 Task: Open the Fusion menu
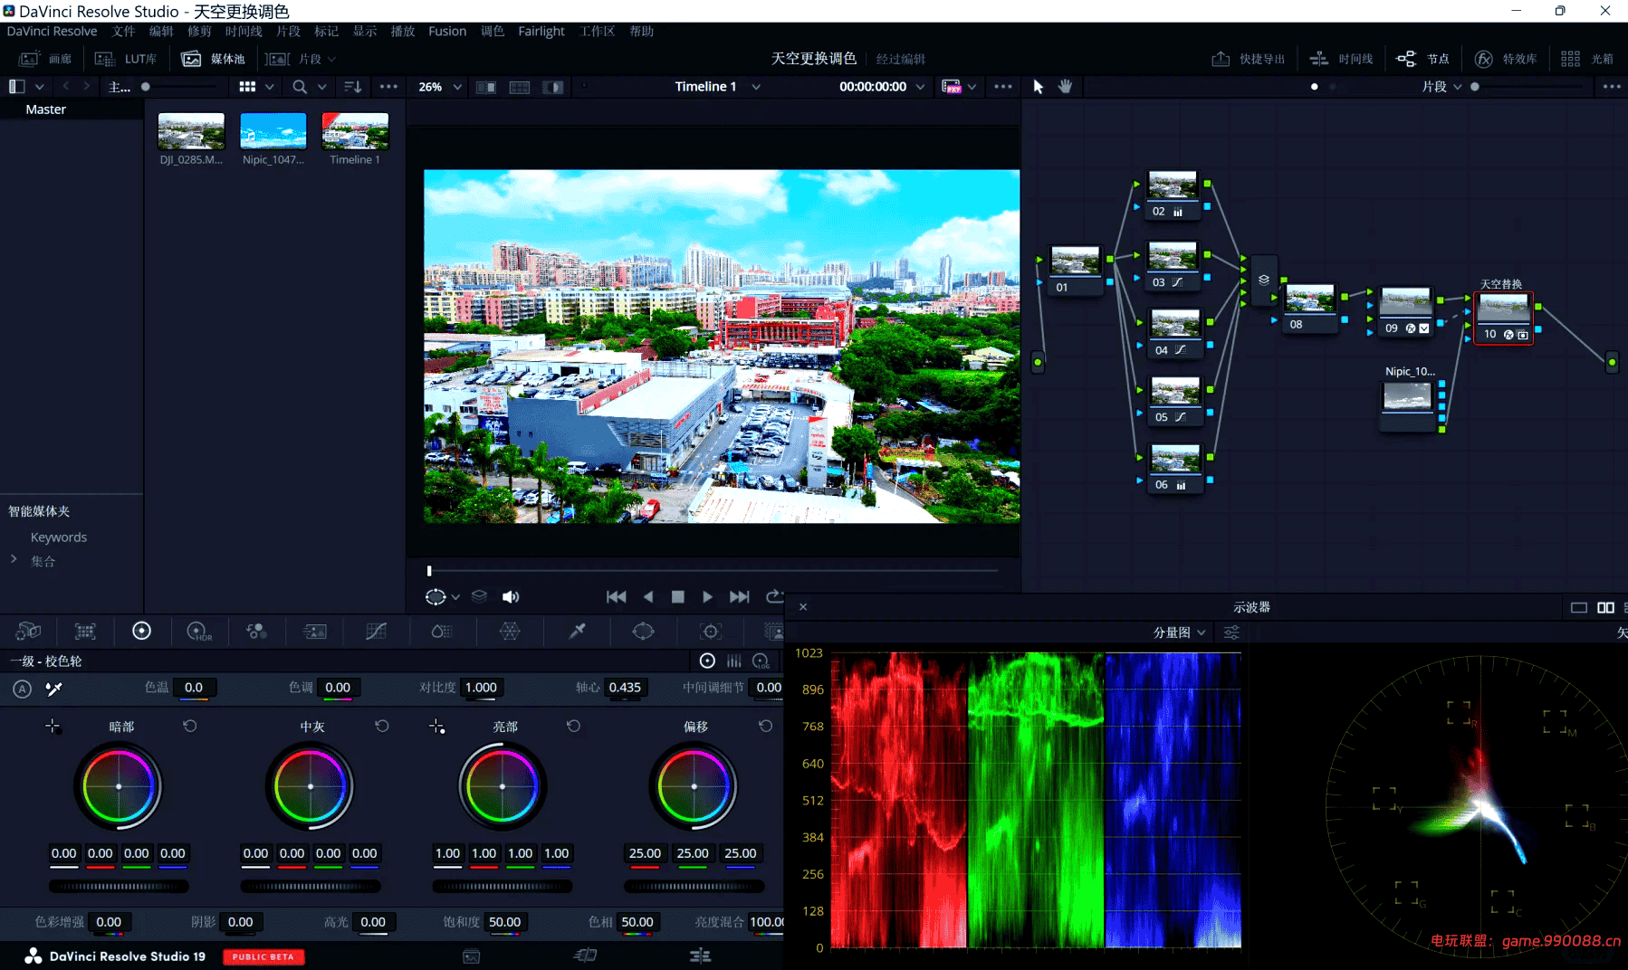coord(447,31)
